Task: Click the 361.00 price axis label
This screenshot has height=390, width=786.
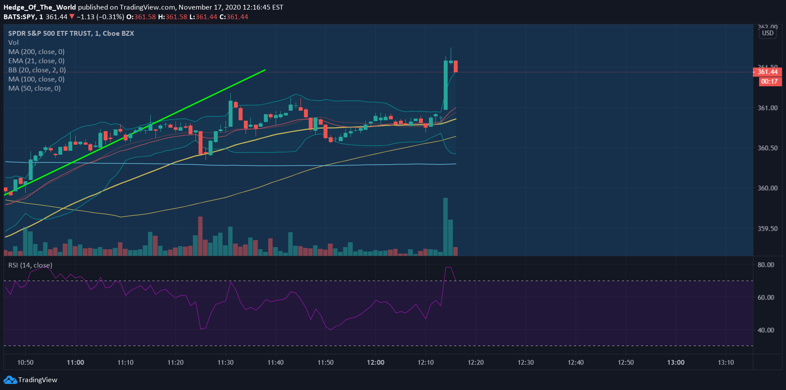Action: click(x=767, y=108)
